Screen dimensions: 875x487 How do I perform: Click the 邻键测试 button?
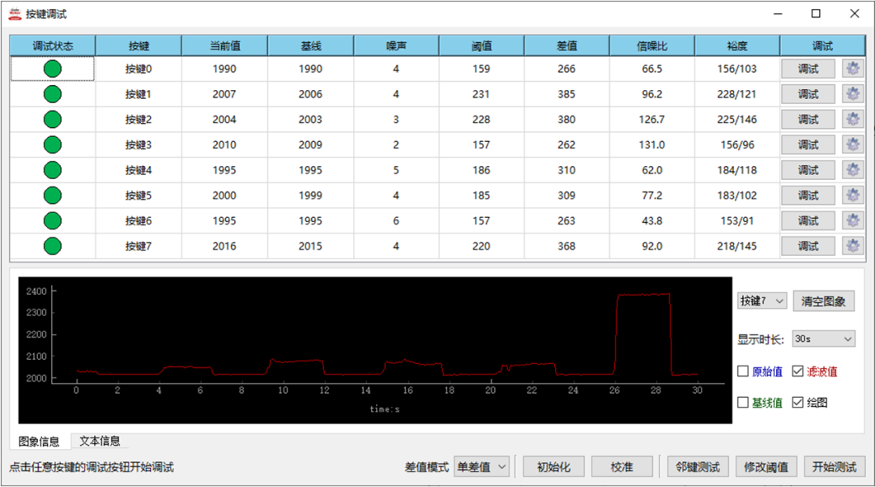tap(698, 467)
